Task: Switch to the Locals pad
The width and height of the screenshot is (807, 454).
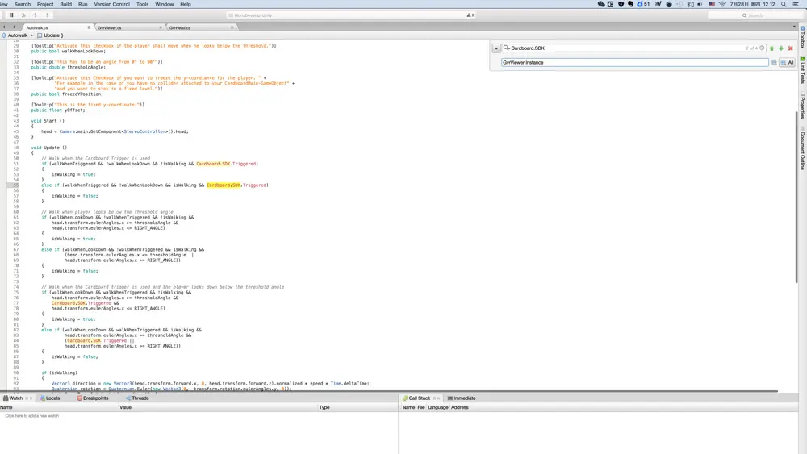Action: pos(50,398)
